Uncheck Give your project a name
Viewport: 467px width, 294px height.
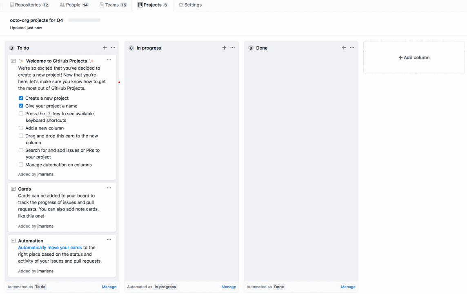coord(21,106)
